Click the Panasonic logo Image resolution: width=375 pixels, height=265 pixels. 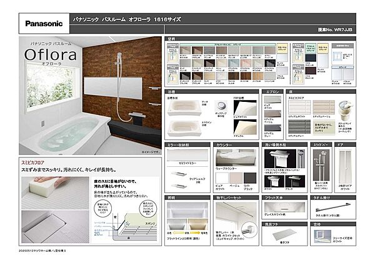tap(44, 24)
